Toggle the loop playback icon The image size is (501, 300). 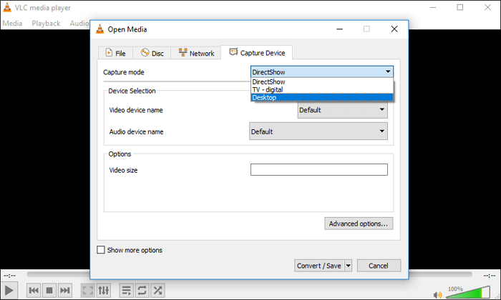[142, 290]
